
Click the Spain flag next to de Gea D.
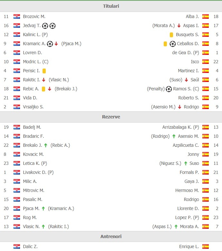coord(206,53)
